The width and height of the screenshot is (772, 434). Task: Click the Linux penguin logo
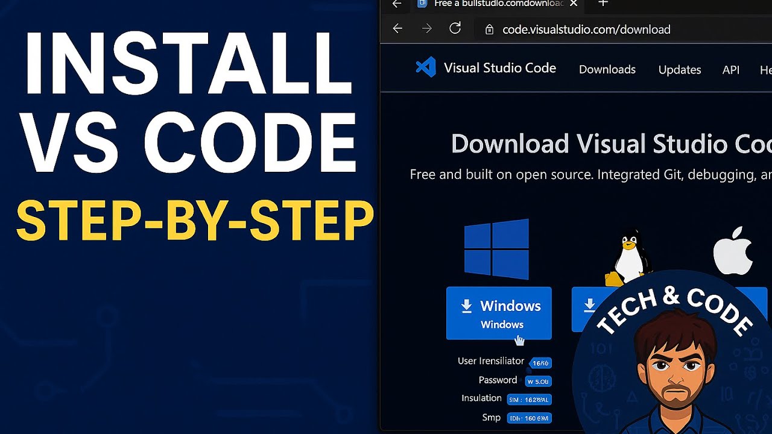point(628,257)
